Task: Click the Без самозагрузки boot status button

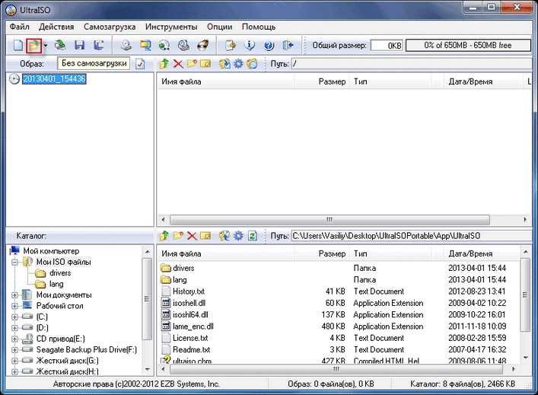Action: [94, 63]
